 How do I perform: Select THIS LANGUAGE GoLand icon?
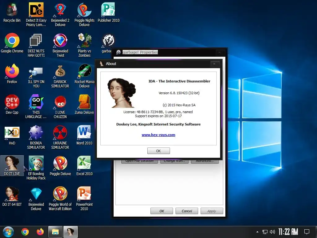[36, 107]
